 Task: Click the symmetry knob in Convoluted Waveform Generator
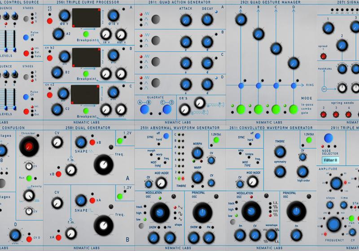point(280,172)
